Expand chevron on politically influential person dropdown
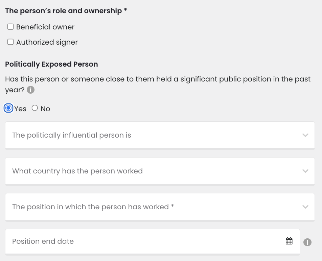Image resolution: width=322 pixels, height=261 pixels. pos(305,135)
